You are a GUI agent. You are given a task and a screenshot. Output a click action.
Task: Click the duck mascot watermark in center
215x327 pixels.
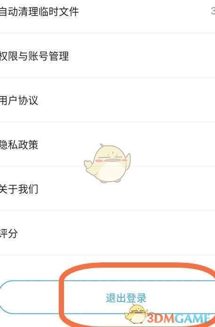tap(107, 163)
